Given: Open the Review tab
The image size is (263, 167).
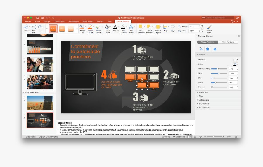Looking at the screenshot, I should click(100, 22).
